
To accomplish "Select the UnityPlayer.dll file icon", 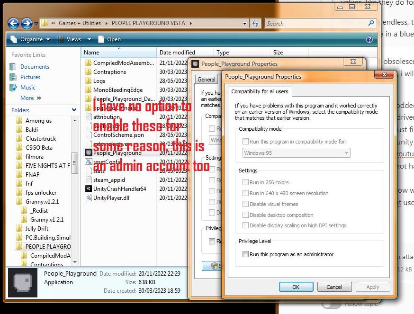I will (89, 197).
